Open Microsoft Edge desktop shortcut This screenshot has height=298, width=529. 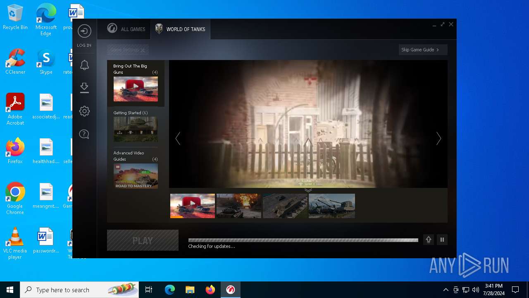point(46,20)
